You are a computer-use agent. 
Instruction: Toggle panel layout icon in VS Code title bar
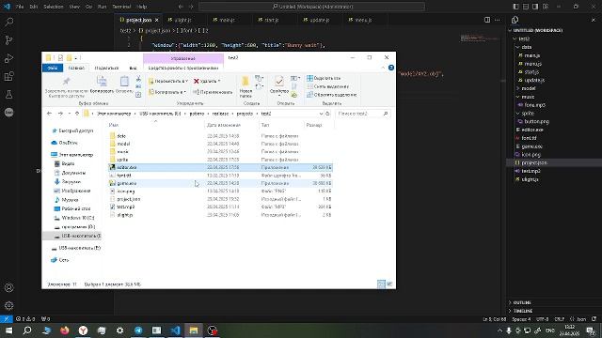coord(526,7)
